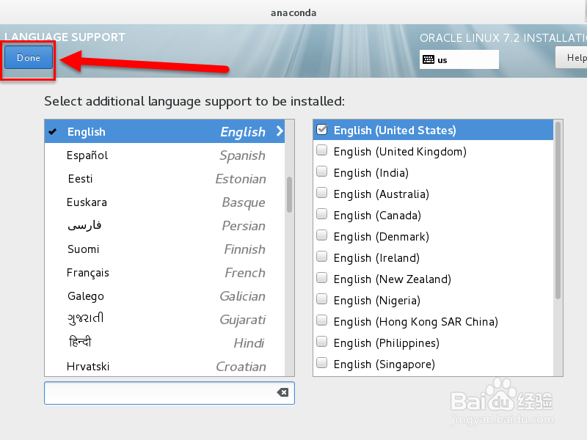The height and width of the screenshot is (440, 587).
Task: Enable English (United Kingdom) checkbox
Action: click(321, 150)
